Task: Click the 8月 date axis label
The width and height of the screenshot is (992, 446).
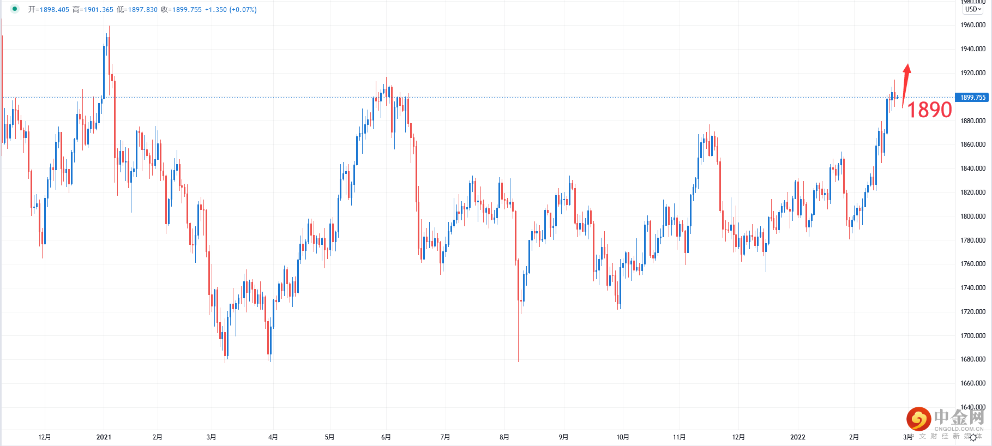Action: click(504, 437)
